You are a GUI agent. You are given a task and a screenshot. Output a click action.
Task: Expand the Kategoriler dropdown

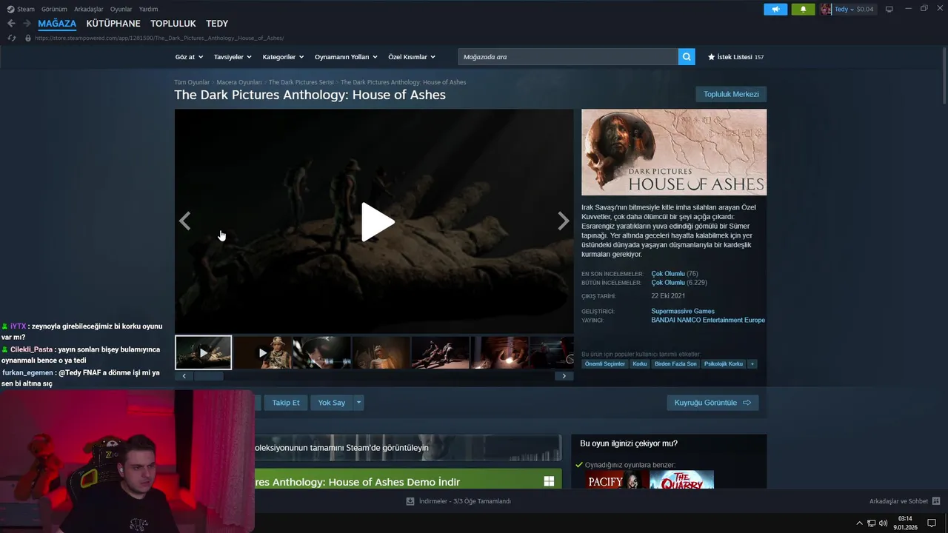283,57
